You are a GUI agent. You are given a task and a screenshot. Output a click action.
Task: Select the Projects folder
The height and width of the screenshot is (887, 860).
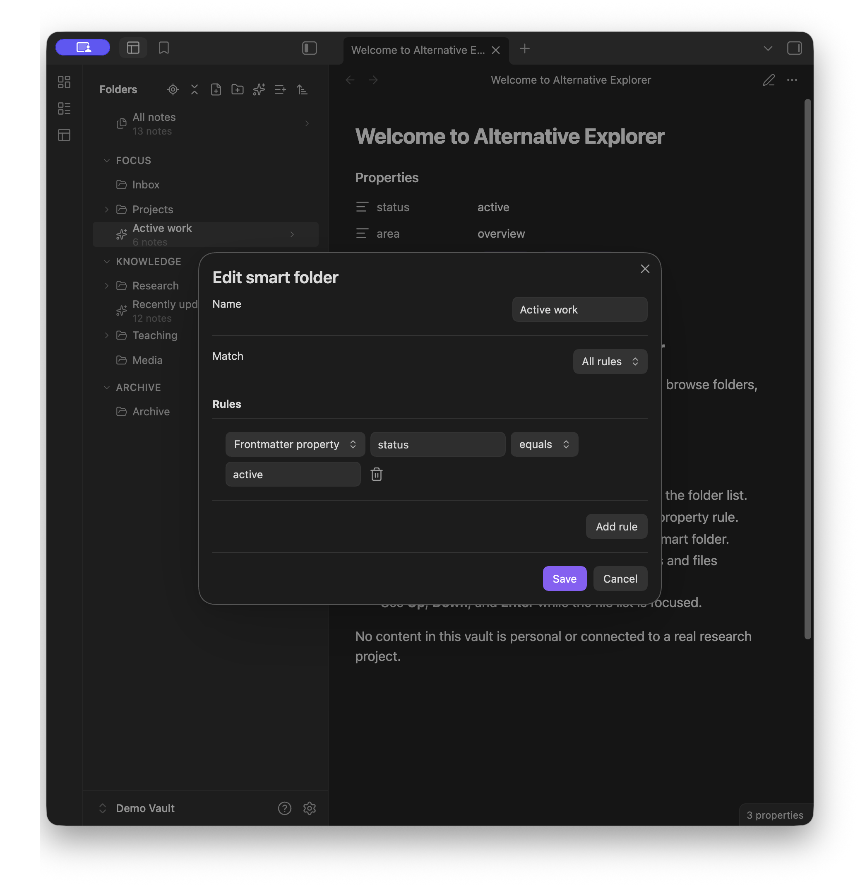point(205,209)
